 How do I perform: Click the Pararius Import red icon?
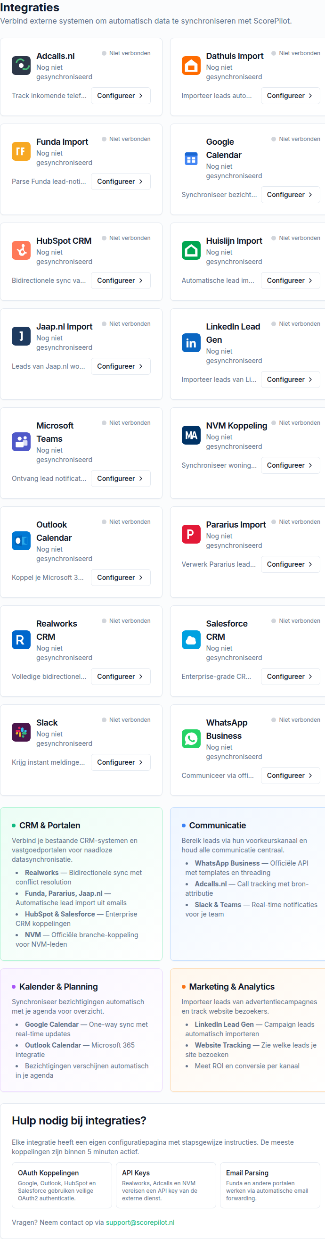point(191,534)
